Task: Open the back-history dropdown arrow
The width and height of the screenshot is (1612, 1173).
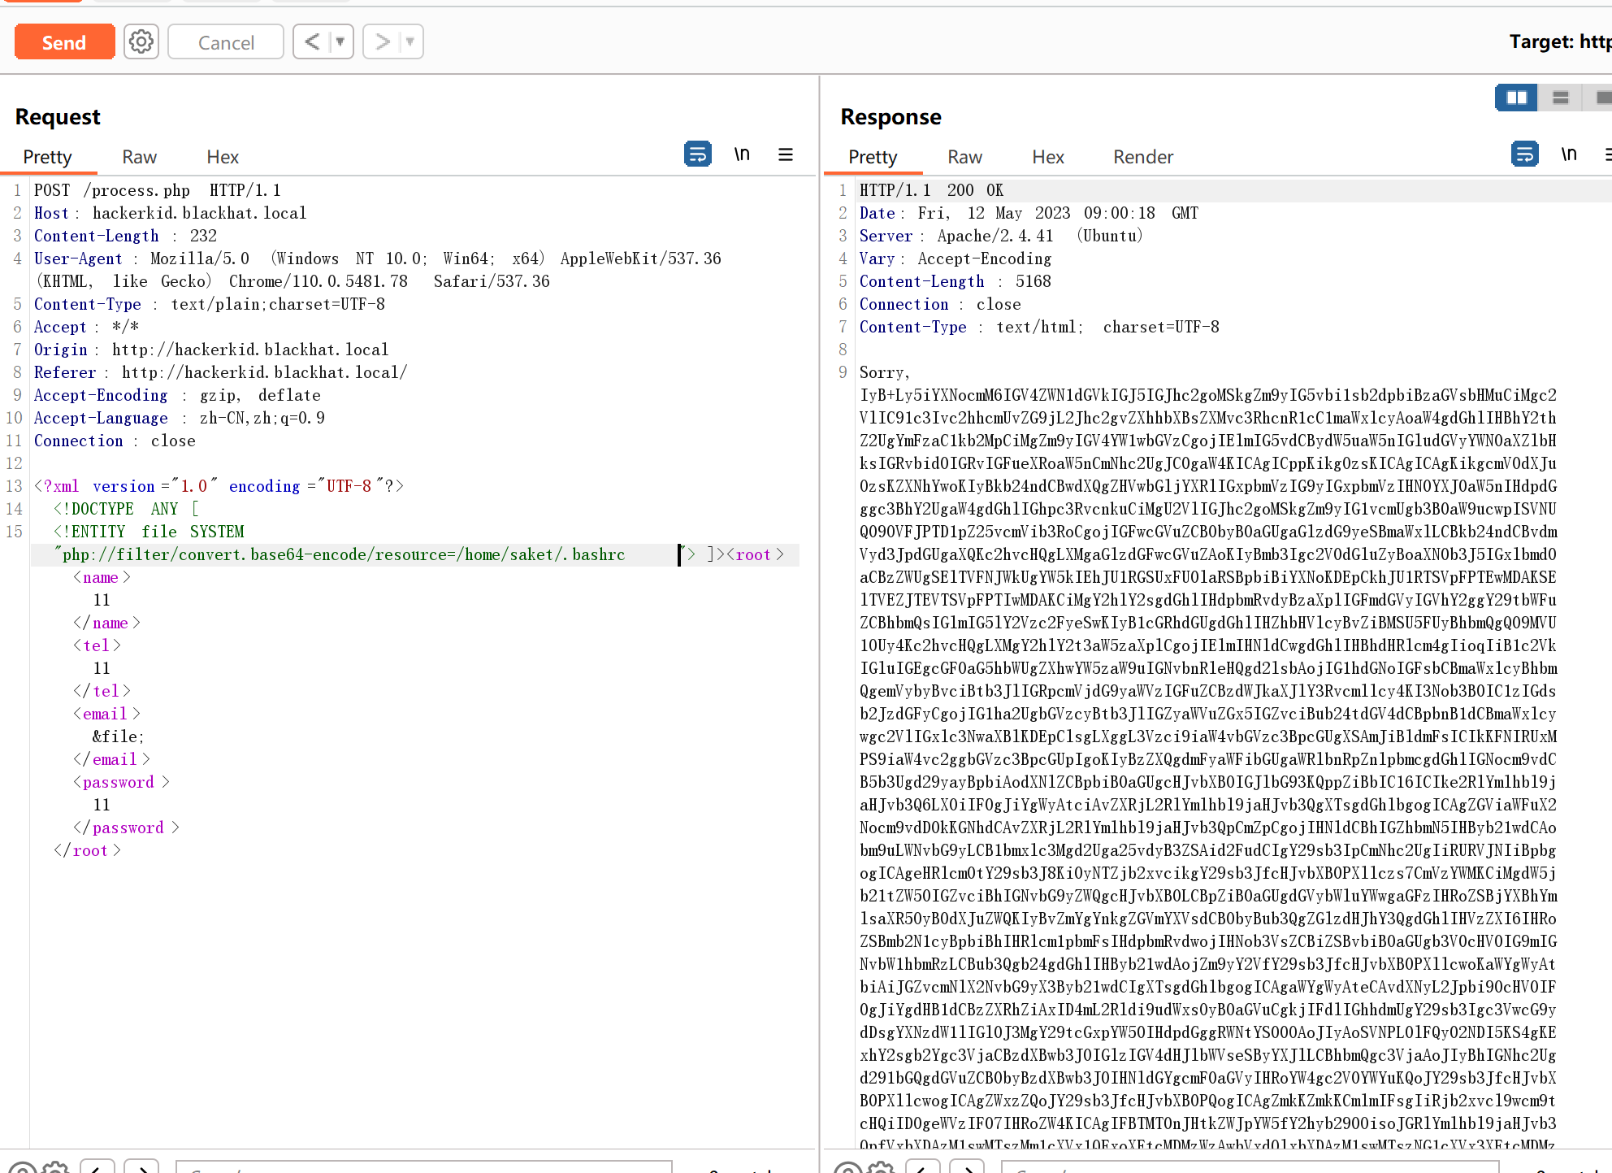Action: 341,41
